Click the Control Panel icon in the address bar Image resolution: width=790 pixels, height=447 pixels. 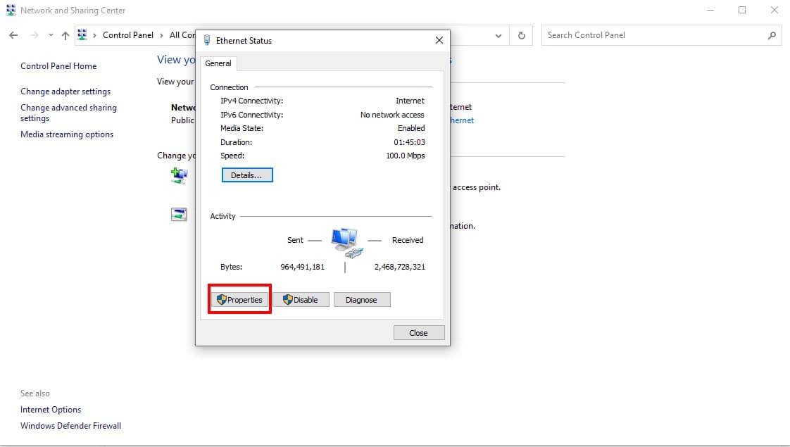(x=82, y=34)
